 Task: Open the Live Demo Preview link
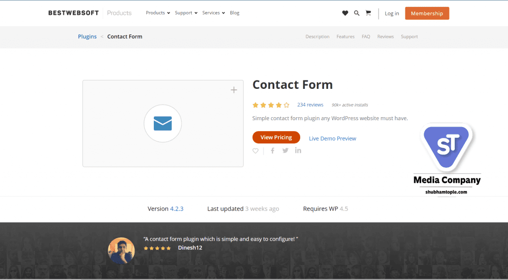click(332, 139)
